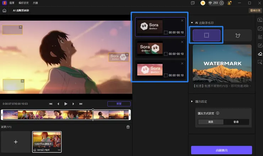
Task: Click the second entry's time range 00:00-00:10
Action: click(176, 54)
